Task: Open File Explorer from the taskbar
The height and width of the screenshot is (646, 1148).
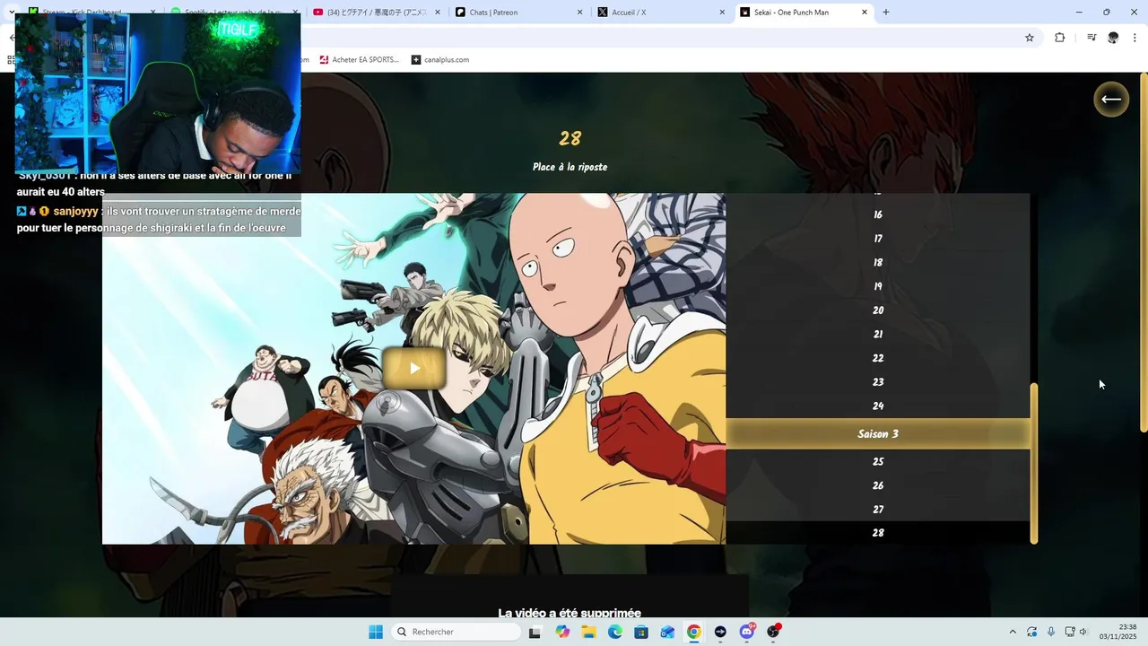Action: (588, 632)
